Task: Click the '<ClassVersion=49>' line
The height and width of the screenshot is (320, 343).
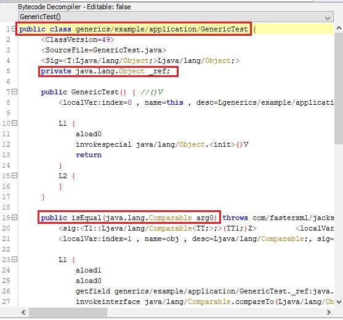Action: click(78, 39)
